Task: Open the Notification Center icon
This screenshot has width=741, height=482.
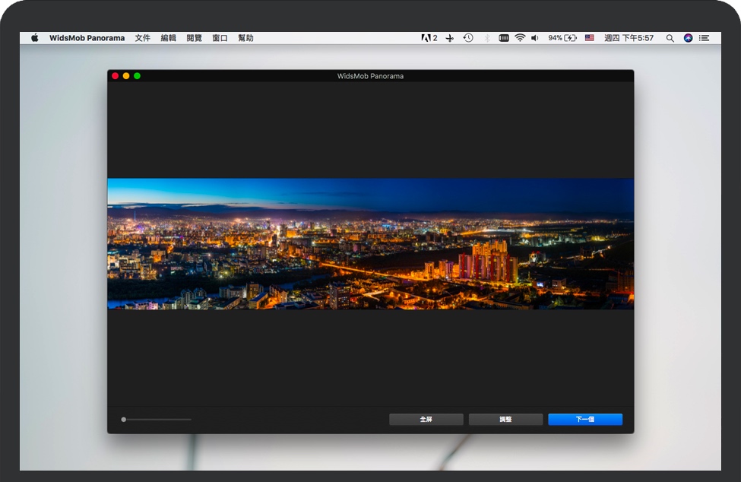Action: point(705,38)
